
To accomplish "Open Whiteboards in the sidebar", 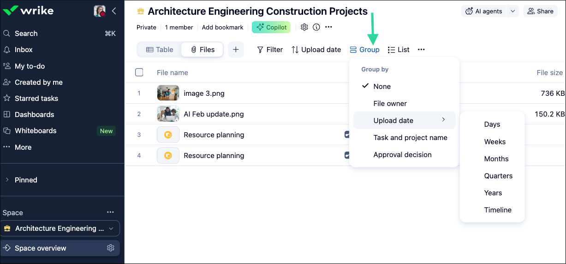I will [x=36, y=130].
